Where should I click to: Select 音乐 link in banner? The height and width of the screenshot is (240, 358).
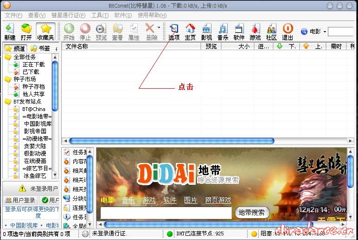(128, 200)
